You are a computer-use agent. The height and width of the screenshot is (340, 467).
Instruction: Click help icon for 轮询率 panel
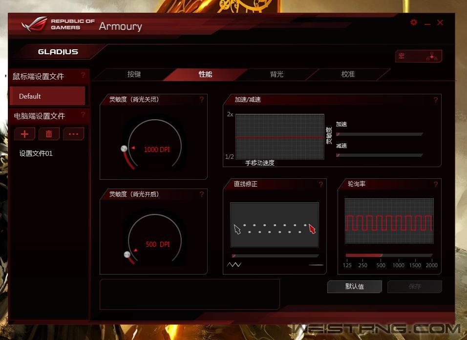[x=435, y=184]
